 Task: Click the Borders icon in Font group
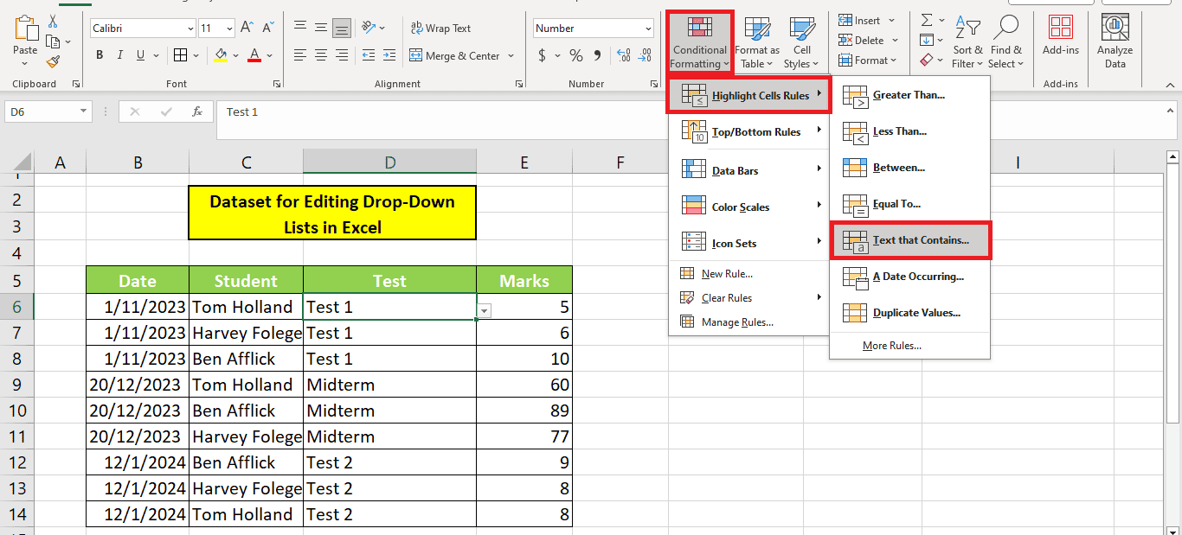(x=180, y=55)
